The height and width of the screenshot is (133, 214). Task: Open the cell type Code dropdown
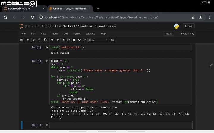[98, 40]
